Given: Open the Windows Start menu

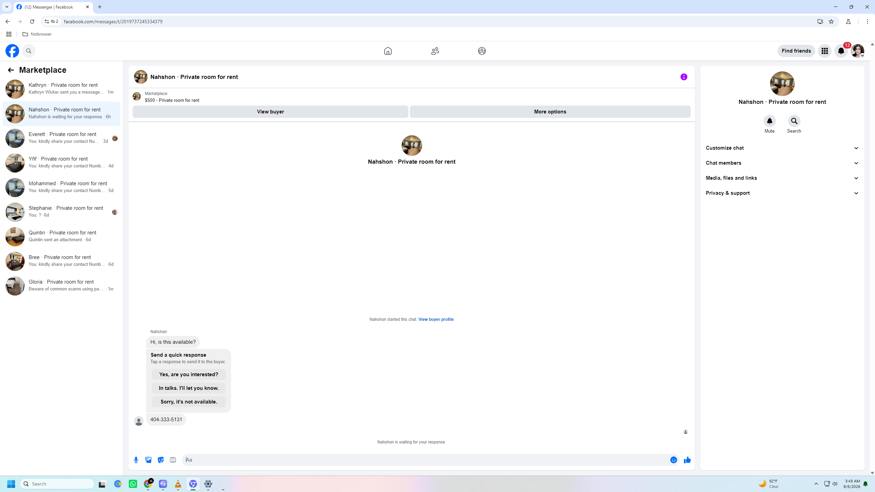Looking at the screenshot, I should coord(11,484).
